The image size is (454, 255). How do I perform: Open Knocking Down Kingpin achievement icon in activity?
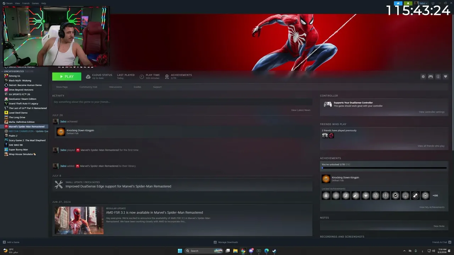point(61,132)
